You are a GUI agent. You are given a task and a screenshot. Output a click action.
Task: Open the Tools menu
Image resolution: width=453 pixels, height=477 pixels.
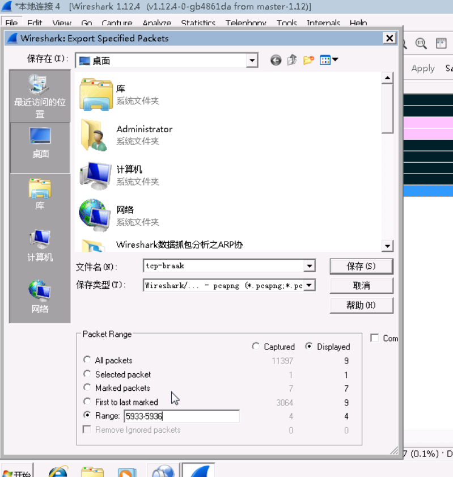[286, 23]
